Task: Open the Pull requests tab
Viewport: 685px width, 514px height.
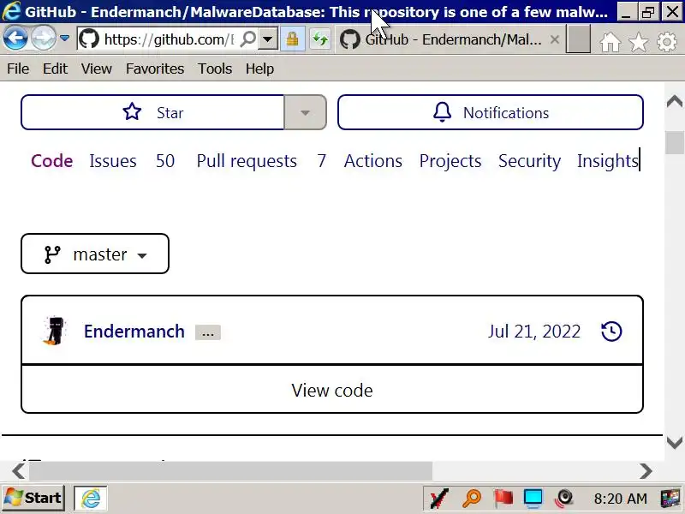Action: [247, 161]
